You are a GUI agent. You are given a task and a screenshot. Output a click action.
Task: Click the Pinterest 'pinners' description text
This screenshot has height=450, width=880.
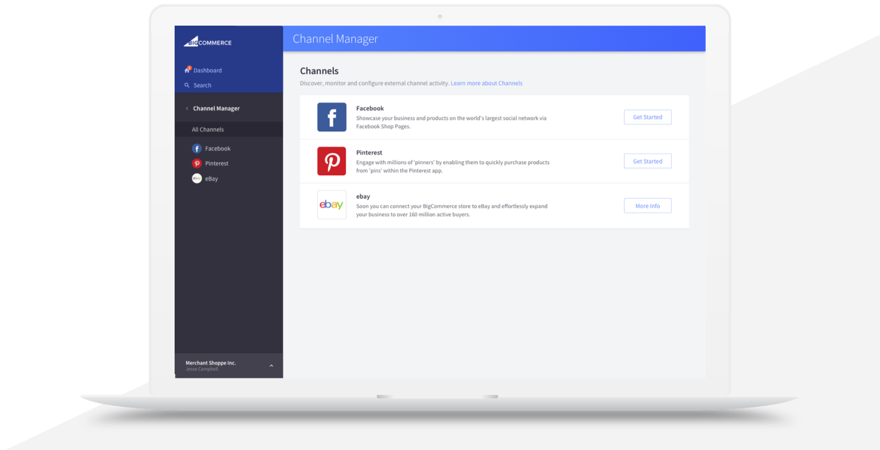(x=453, y=166)
